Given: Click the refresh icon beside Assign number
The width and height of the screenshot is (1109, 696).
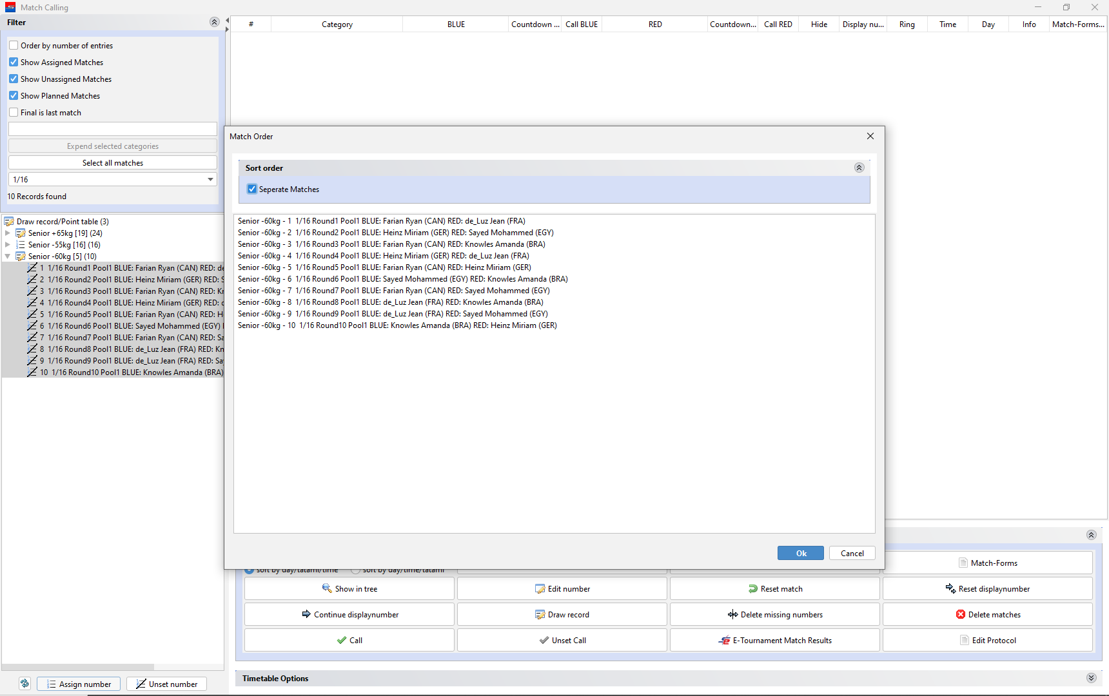Looking at the screenshot, I should tap(25, 684).
